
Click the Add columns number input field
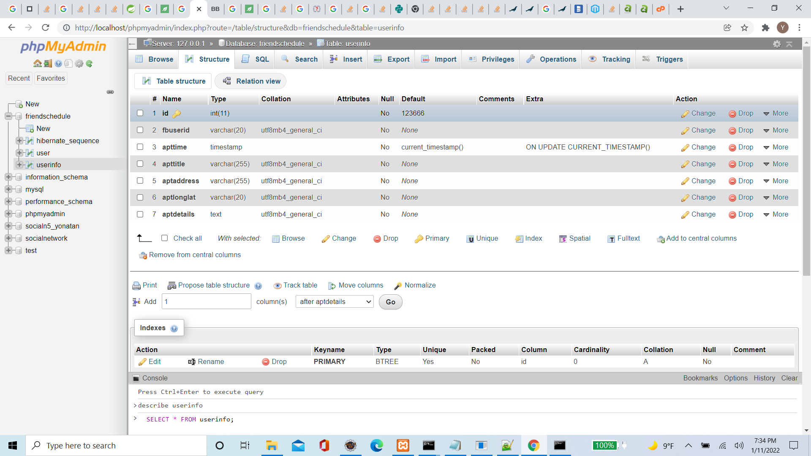(206, 302)
